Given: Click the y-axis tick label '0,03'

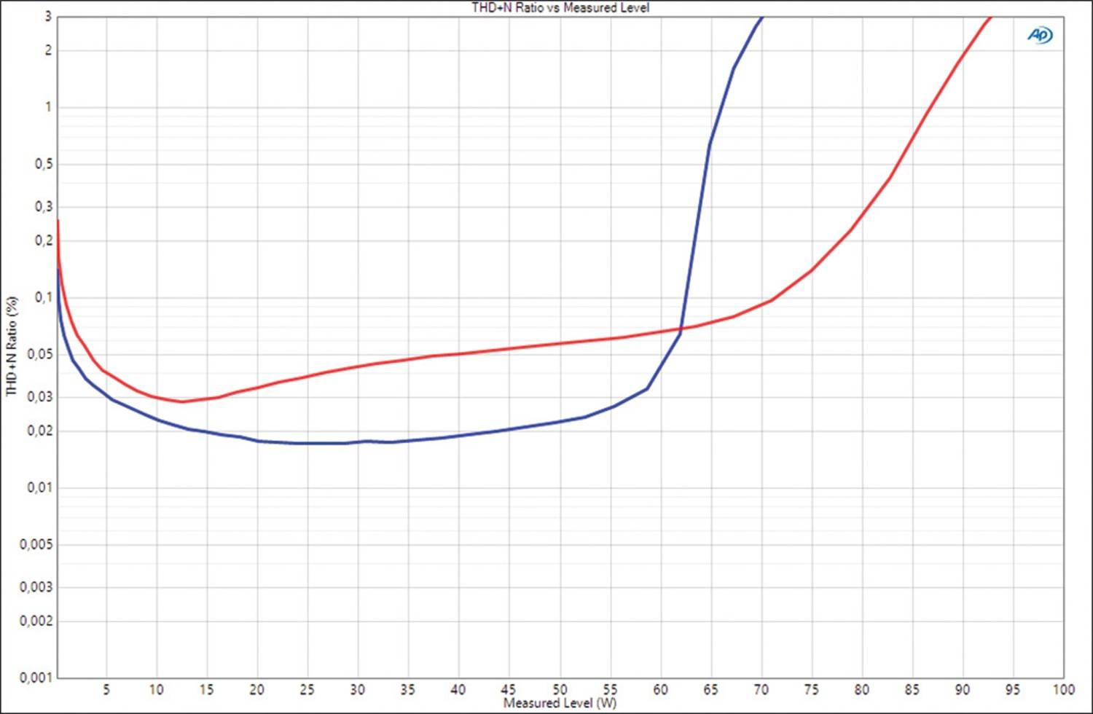Looking at the screenshot, I should click(40, 397).
